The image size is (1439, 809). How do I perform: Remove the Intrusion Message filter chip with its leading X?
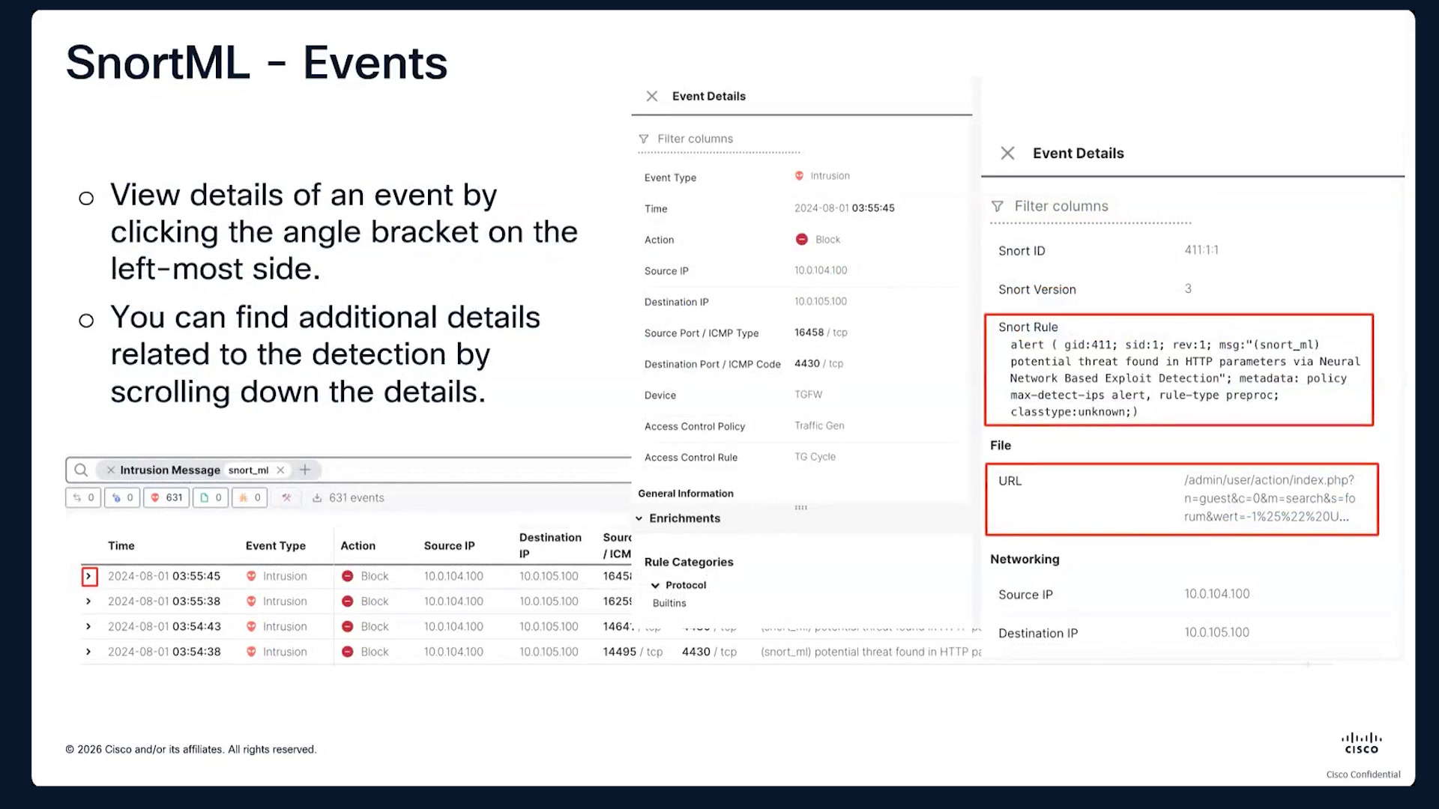[111, 470]
